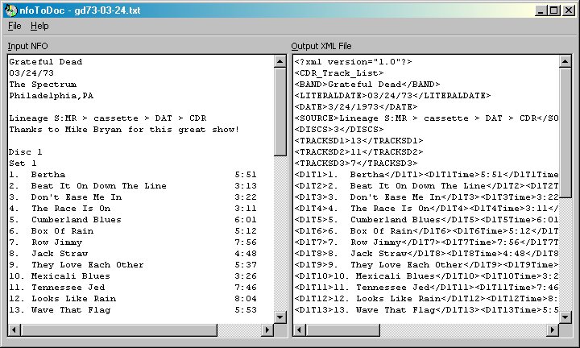Screen dimensions: 580x348
Task: Minimize the nfoToDoc window
Action: 541,10
